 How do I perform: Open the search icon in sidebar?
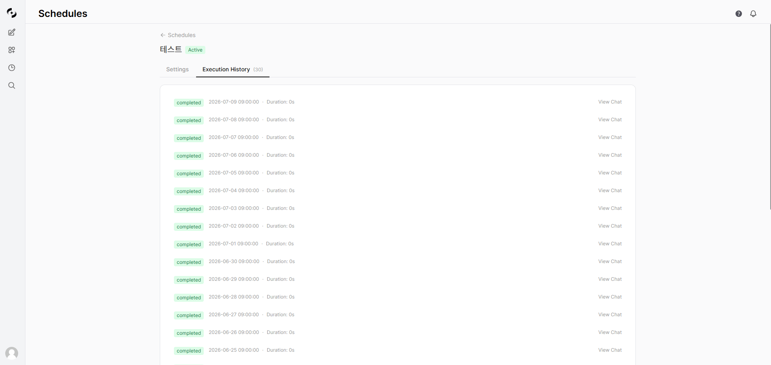[12, 85]
